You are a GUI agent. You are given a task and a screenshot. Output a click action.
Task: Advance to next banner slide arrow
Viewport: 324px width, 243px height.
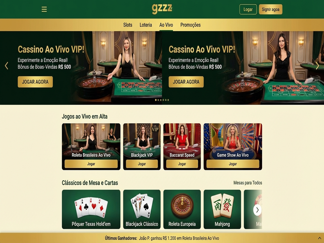coord(318,66)
